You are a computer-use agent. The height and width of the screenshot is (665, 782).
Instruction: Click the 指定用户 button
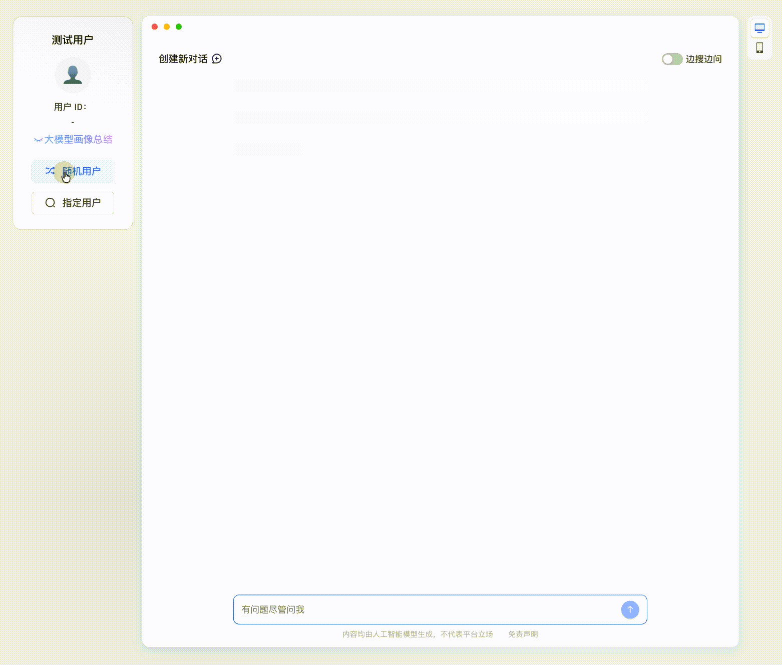pos(73,203)
